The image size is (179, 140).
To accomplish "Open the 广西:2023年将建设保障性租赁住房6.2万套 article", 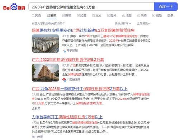I will (68, 60).
